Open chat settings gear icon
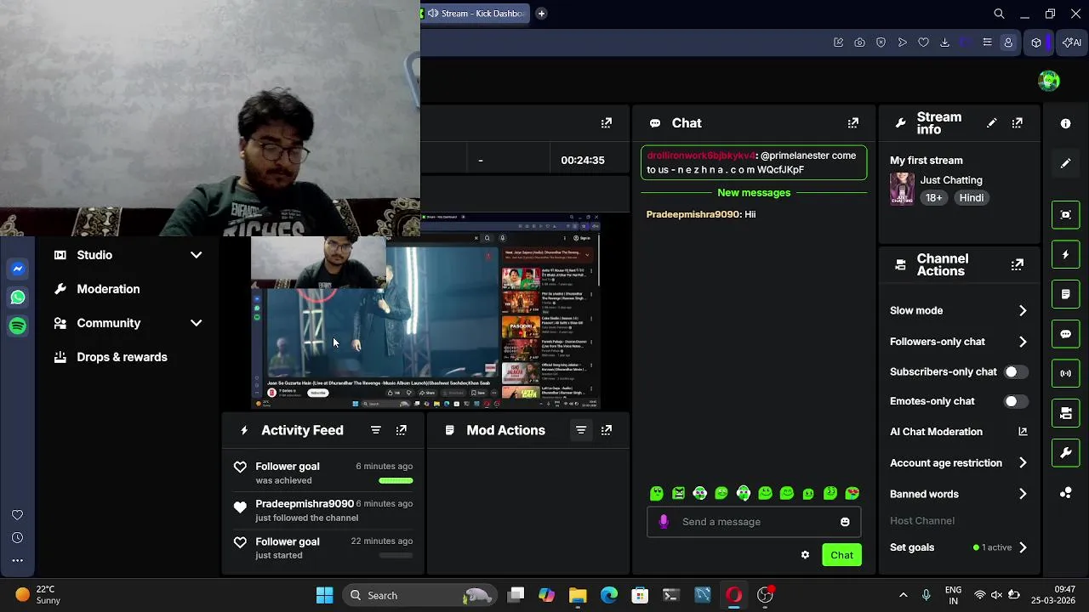Viewport: 1089px width, 612px height. (805, 555)
